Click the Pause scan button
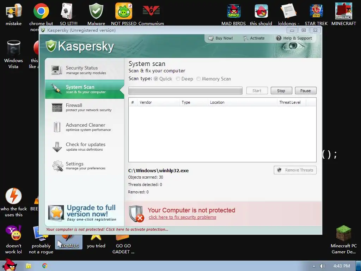Viewport: 361px width, 271px height. [x=306, y=91]
